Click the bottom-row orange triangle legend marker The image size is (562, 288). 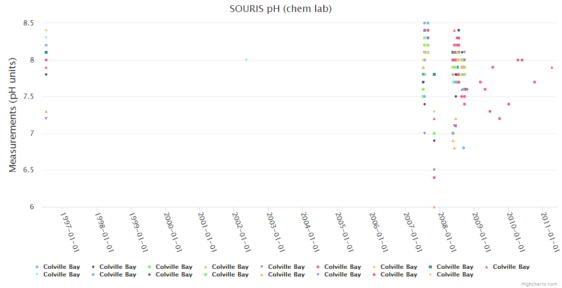(x=262, y=275)
